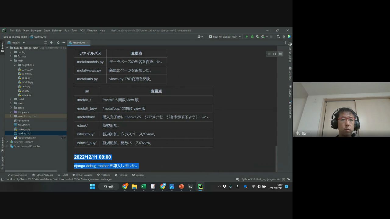The width and height of the screenshot is (390, 219).
Task: Open the Terminal tool window tab
Action: click(121, 175)
